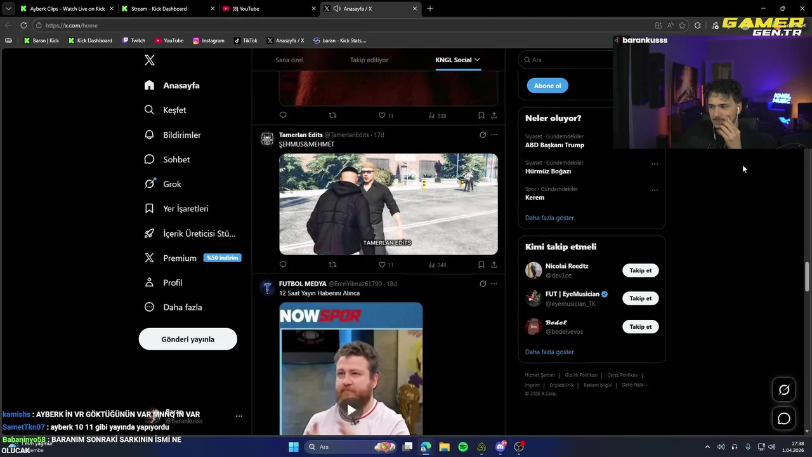Open more options on Tamerlan Edits post
The image size is (812, 457).
coord(494,135)
